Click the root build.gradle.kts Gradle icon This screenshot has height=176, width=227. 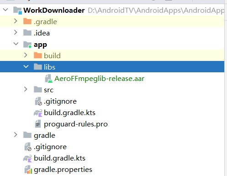pyautogui.click(x=27, y=158)
